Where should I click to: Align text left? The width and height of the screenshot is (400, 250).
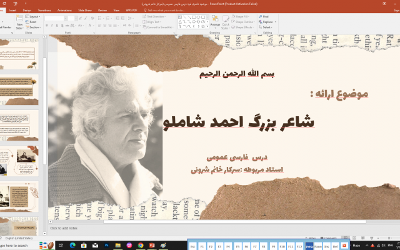[x=99, y=26]
